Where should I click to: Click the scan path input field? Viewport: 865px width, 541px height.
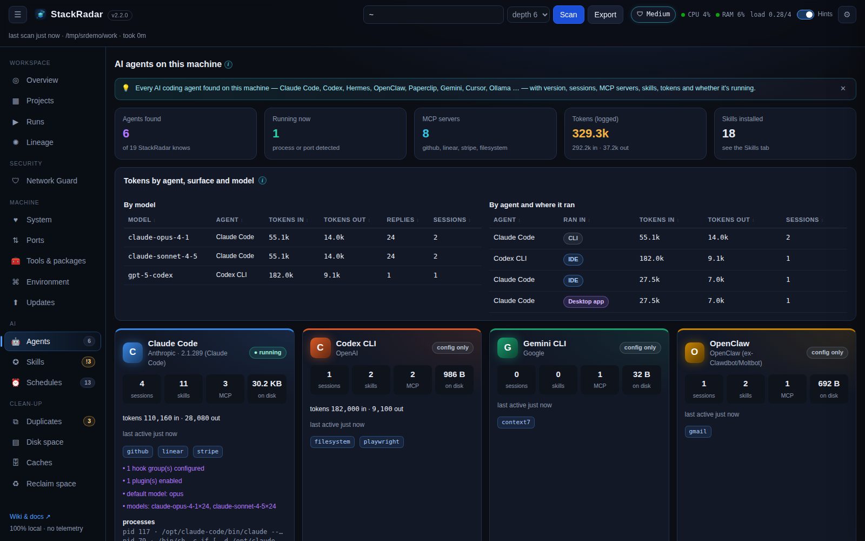(x=434, y=15)
